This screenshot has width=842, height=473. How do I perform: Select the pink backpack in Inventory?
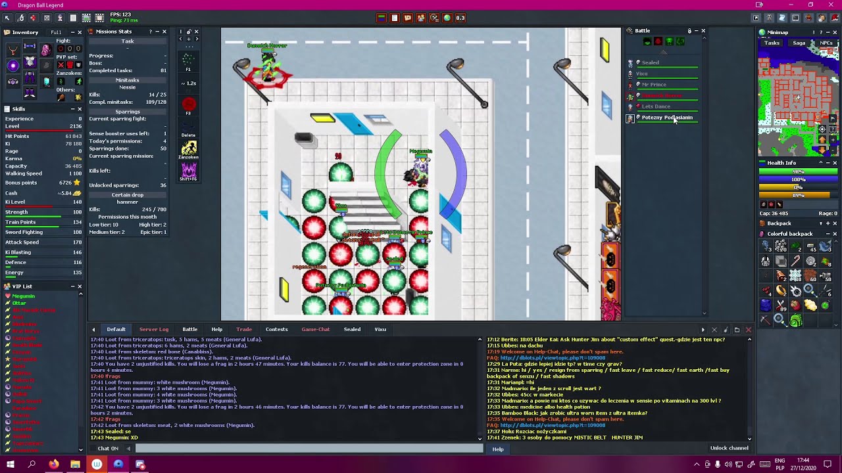coord(46,51)
